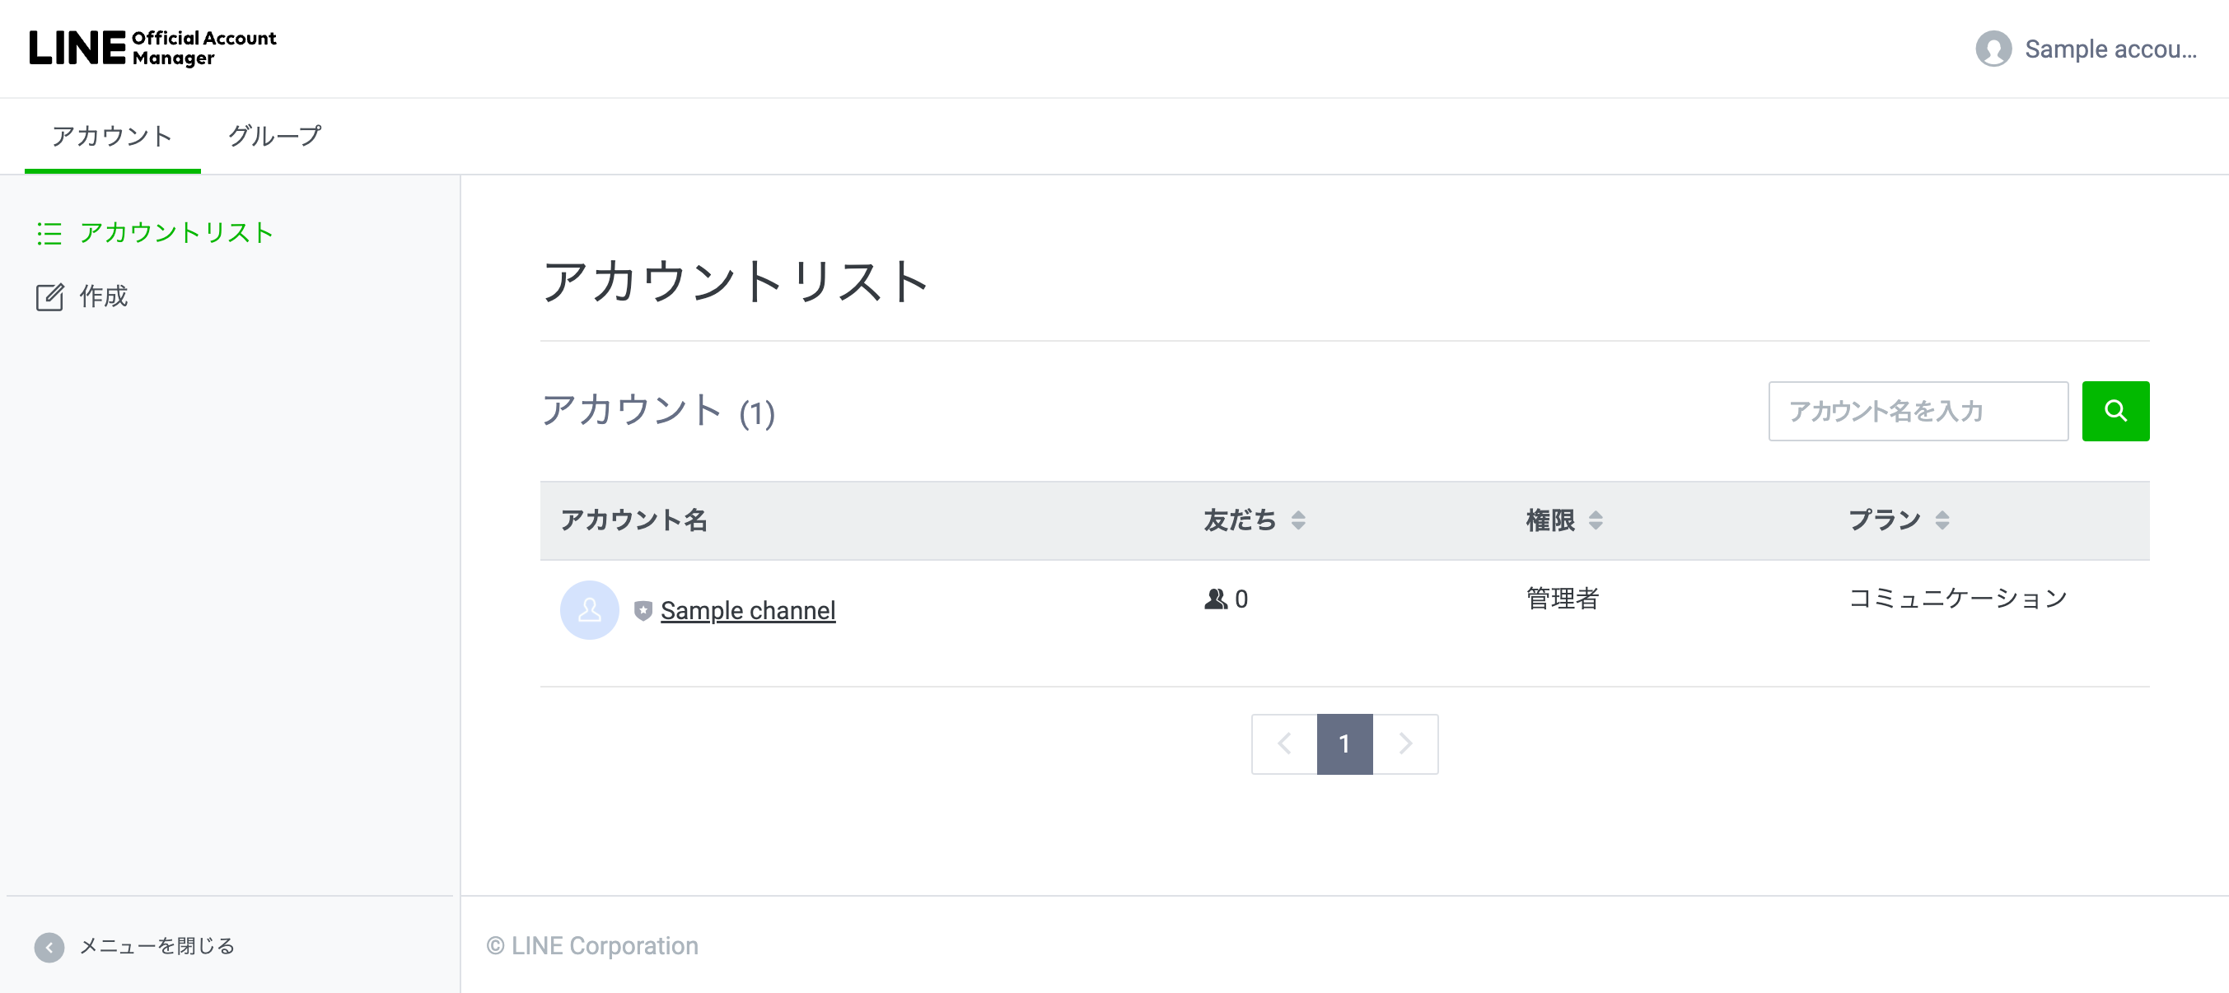Sort the table by プラン
Viewport: 2229px width, 993px height.
point(1942,520)
